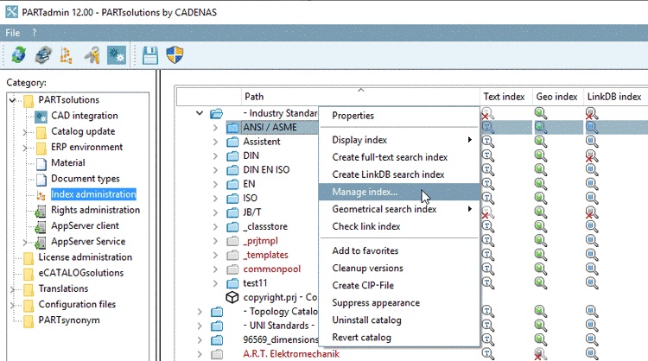This screenshot has height=361, width=648.
Task: Click the crossed Geo index icon for A.R.T. Elektromechanik
Action: click(x=541, y=353)
